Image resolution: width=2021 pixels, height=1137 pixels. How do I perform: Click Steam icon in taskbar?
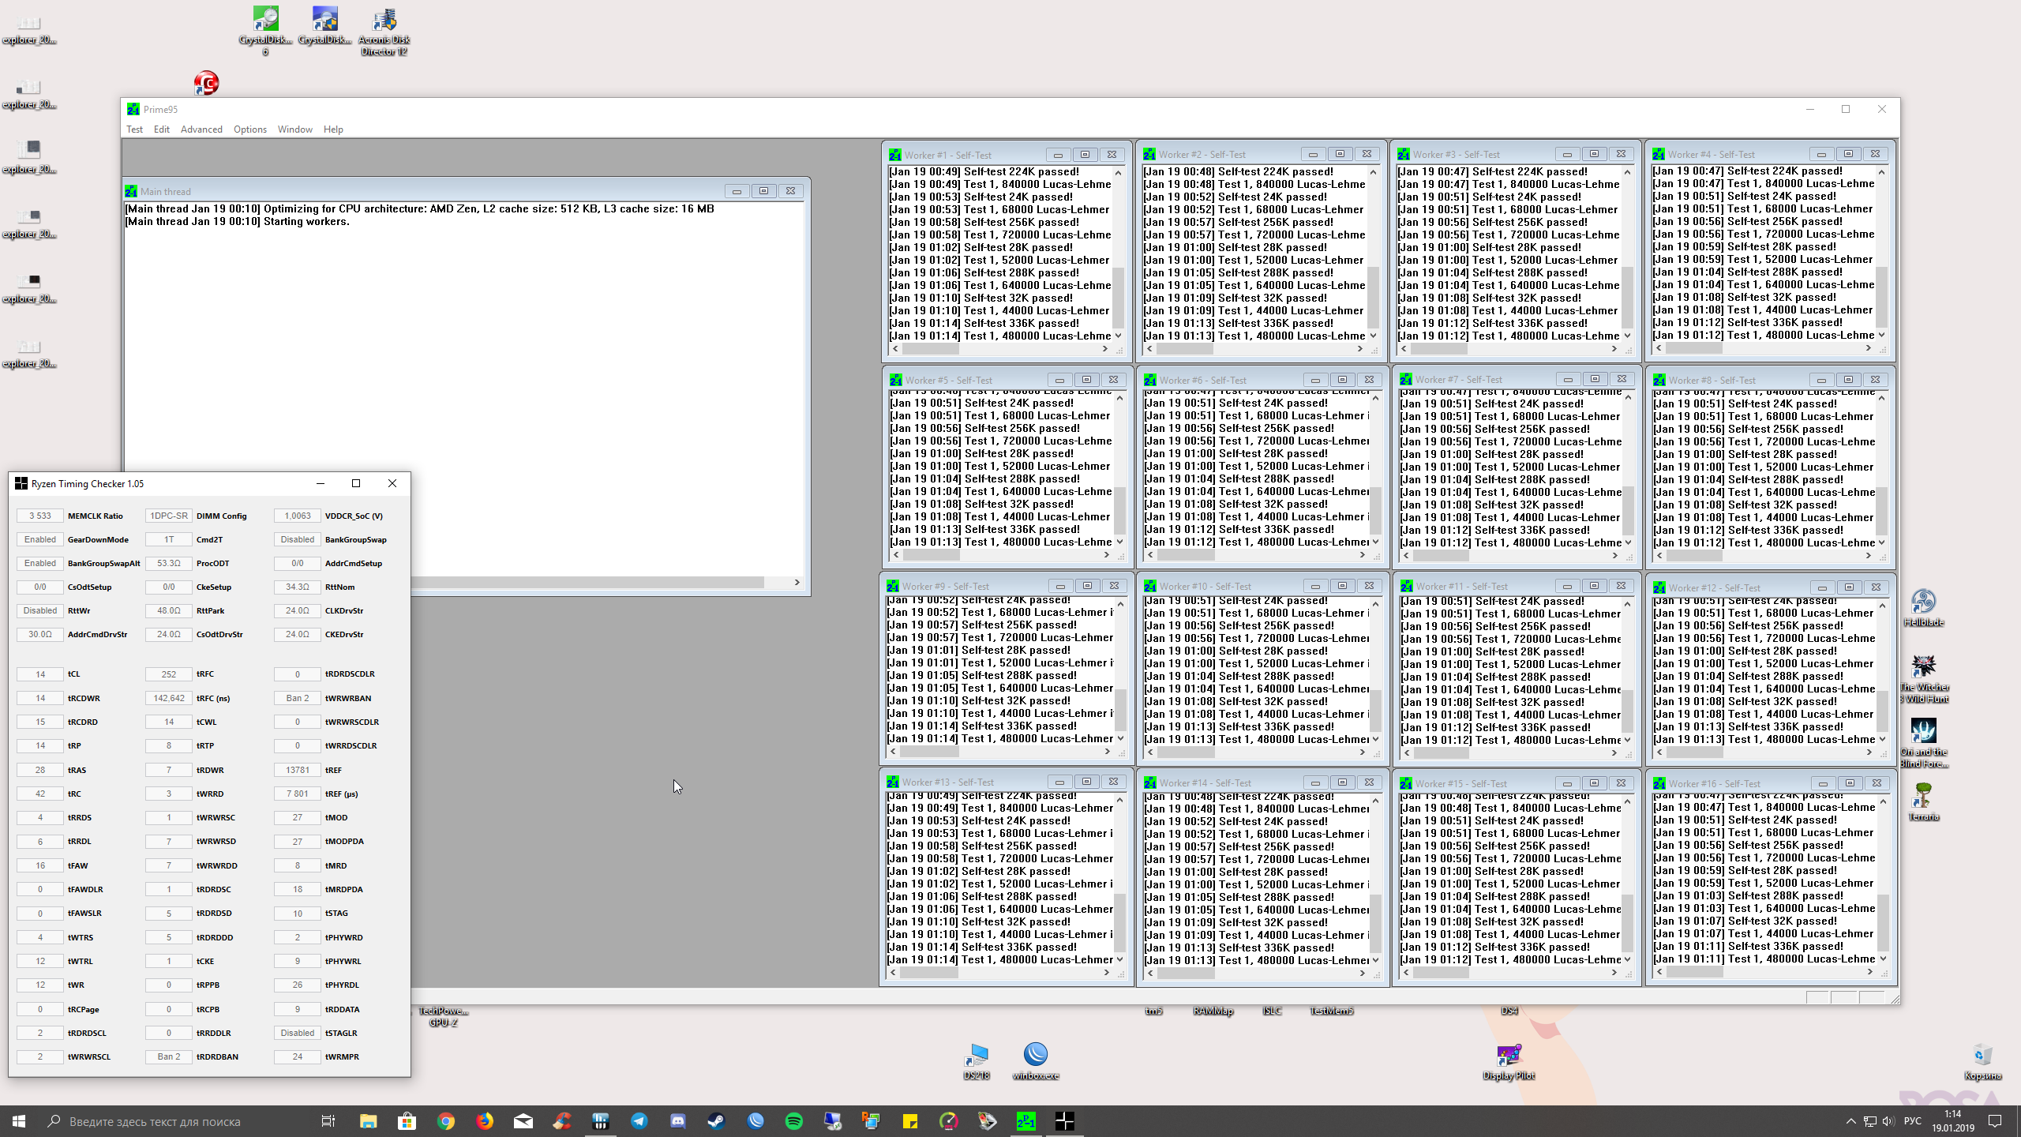[716, 1121]
